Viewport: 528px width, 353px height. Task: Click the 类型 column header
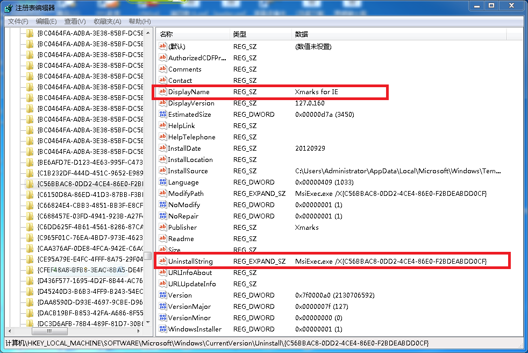239,34
